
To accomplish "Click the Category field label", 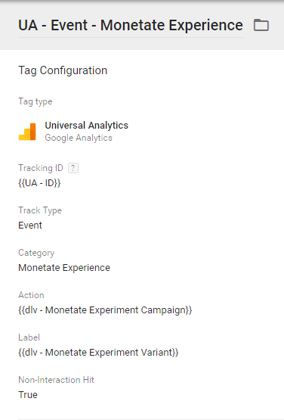I will click(x=36, y=253).
